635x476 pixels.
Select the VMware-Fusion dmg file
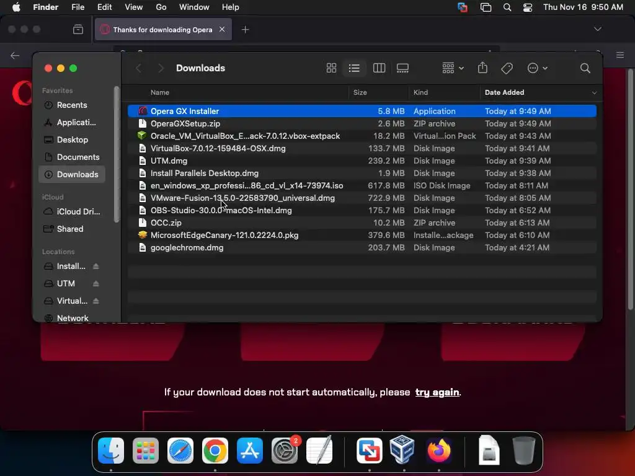click(362, 198)
